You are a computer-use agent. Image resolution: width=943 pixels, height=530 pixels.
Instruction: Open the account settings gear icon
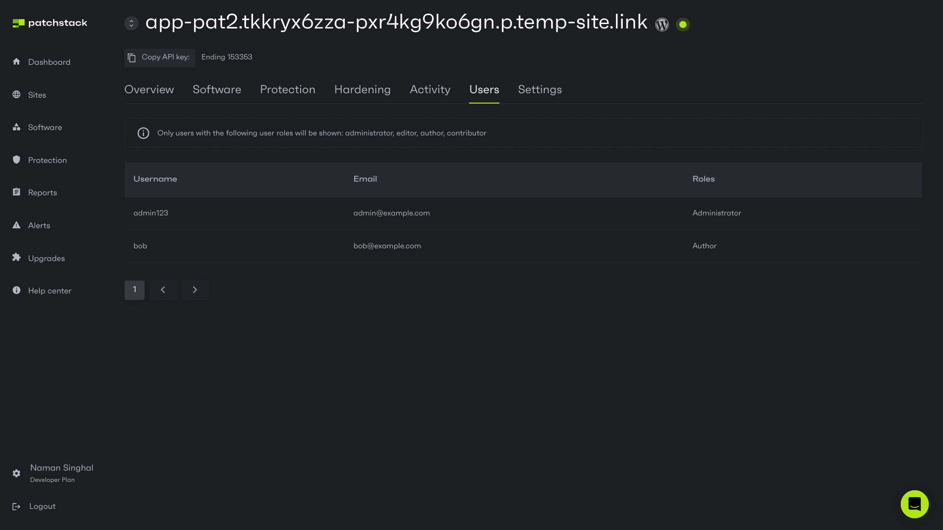[16, 473]
